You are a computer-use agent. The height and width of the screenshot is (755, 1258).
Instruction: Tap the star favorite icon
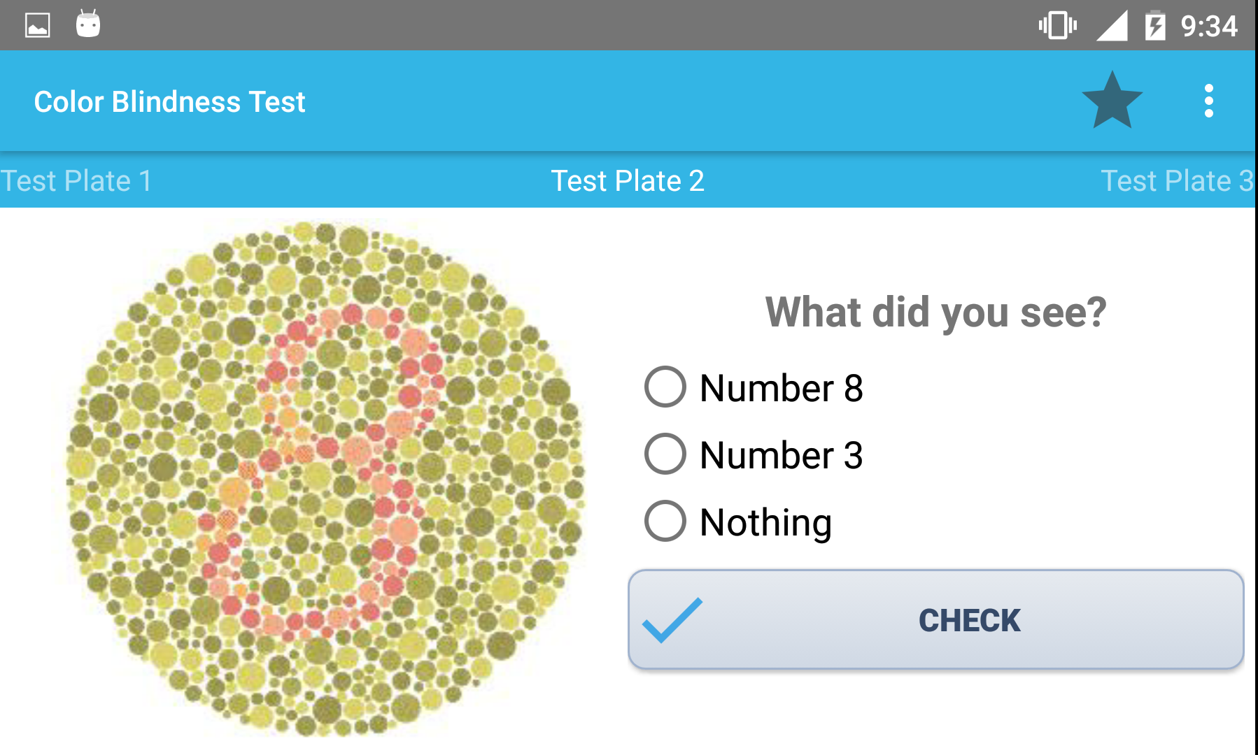coord(1111,101)
